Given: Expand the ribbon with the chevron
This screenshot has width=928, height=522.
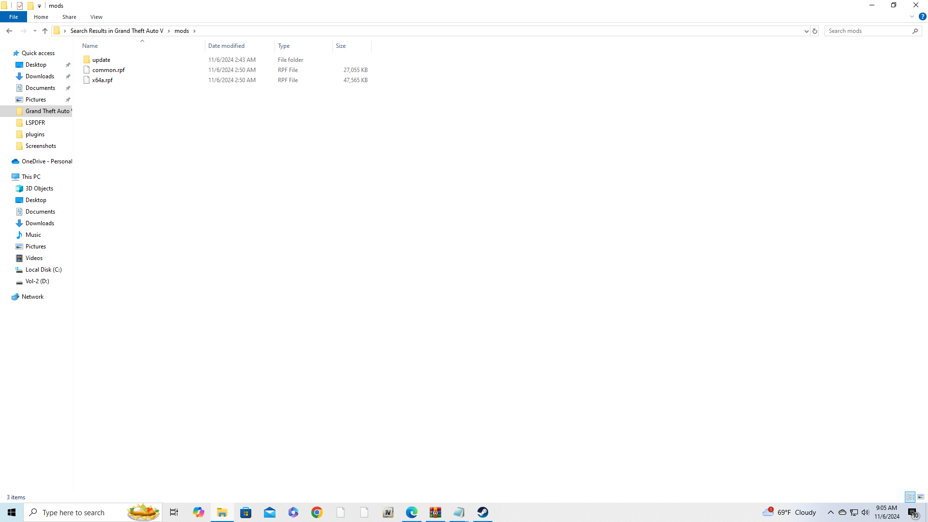Looking at the screenshot, I should 912,16.
